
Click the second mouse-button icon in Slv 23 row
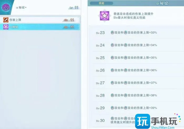coord(125,33)
